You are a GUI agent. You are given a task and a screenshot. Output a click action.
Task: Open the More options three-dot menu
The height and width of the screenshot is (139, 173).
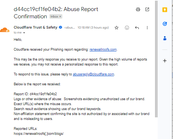point(147,28)
